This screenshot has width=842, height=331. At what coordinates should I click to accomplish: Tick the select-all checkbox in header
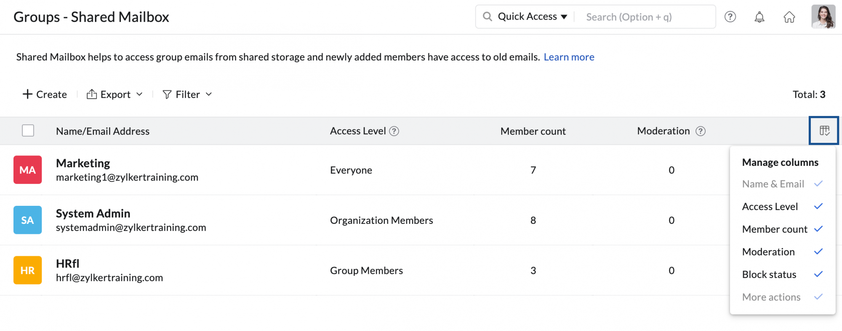[28, 131]
